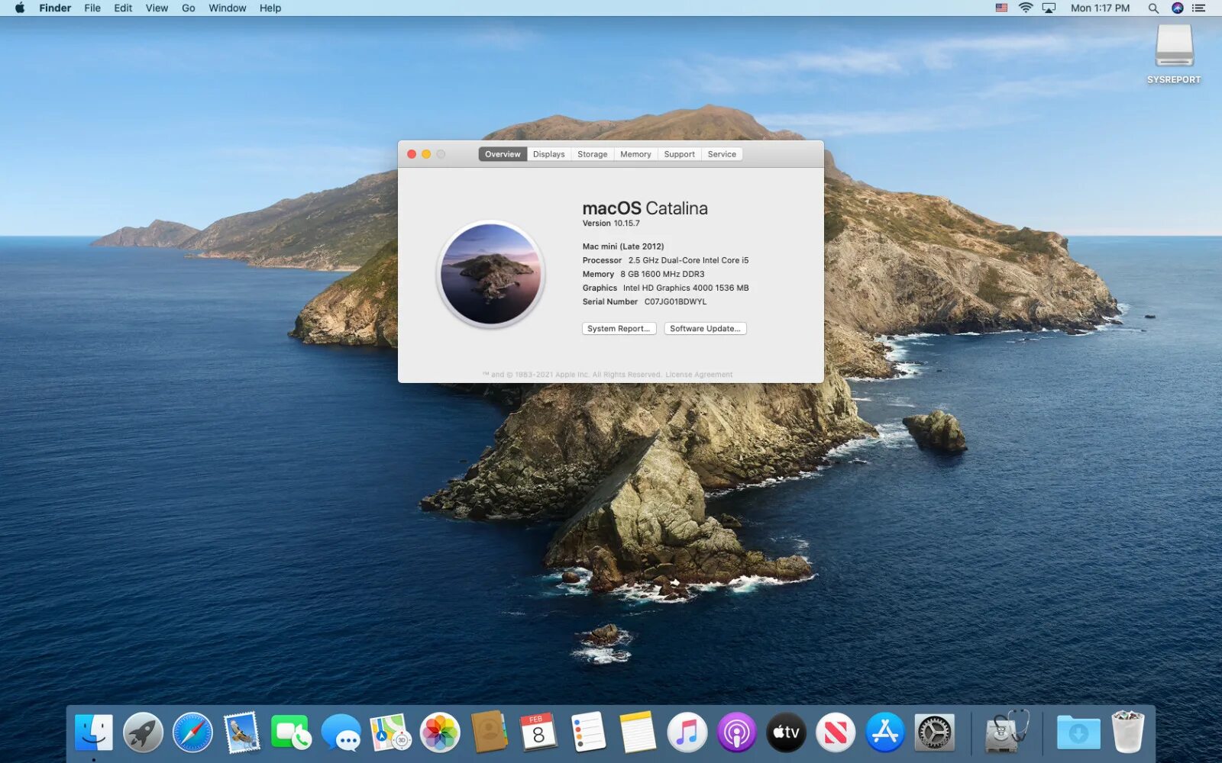Open Wi-Fi status menu
The image size is (1222, 763).
pos(1026,8)
